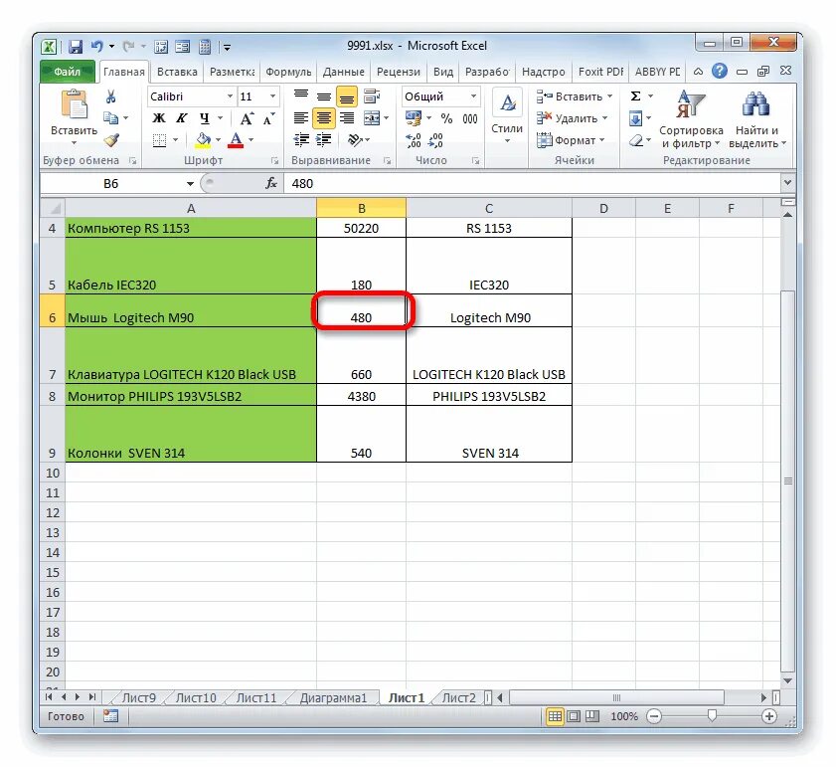Image resolution: width=836 pixels, height=767 pixels.
Task: Save the workbook via floppy icon
Action: [76, 47]
